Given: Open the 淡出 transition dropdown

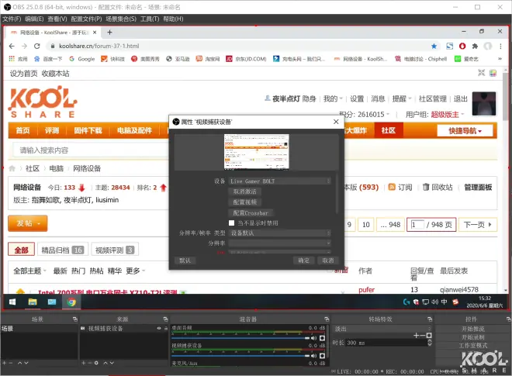Looking at the screenshot, I should coord(382,329).
